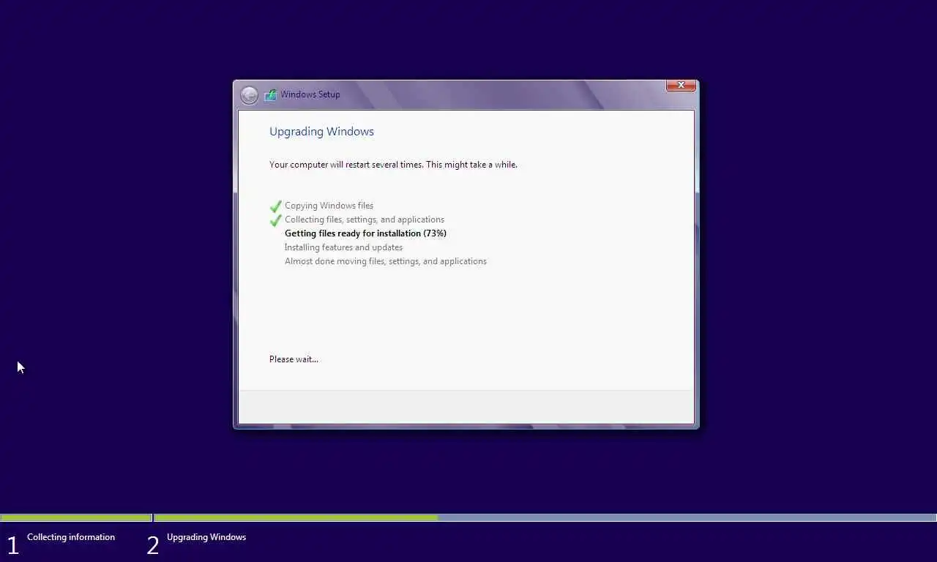Image resolution: width=937 pixels, height=562 pixels.
Task: Click the 'Please wait...' status text
Action: pyautogui.click(x=294, y=359)
